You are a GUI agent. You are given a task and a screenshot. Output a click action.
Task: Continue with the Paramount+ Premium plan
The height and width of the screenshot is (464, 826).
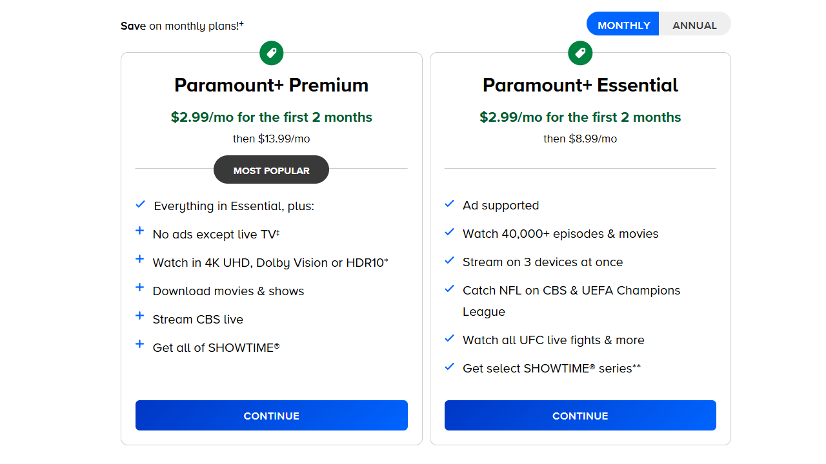pyautogui.click(x=271, y=416)
